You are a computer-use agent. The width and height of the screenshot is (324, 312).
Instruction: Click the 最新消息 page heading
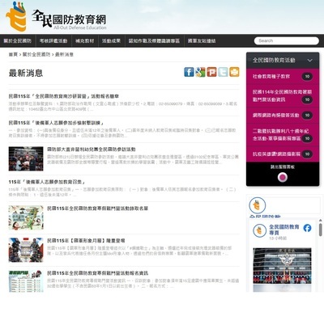point(26,73)
